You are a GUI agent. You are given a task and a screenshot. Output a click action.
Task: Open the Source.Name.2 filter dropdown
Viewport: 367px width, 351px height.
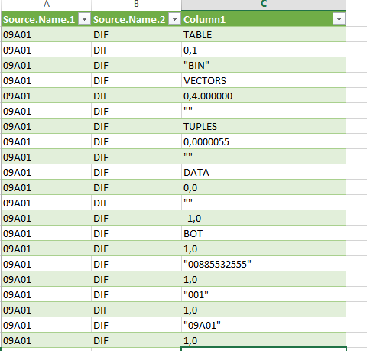(x=174, y=19)
